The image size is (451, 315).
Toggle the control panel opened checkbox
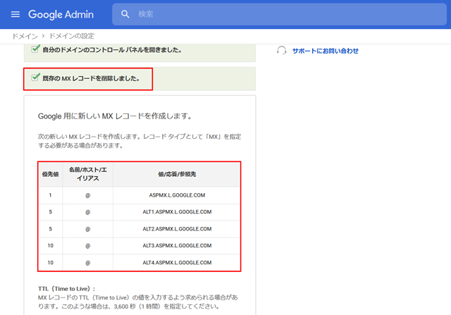pyautogui.click(x=35, y=49)
